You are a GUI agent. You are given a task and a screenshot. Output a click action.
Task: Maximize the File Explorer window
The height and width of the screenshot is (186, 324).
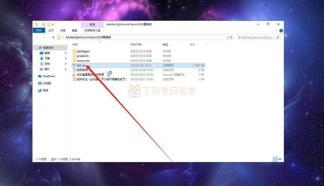(x=268, y=24)
